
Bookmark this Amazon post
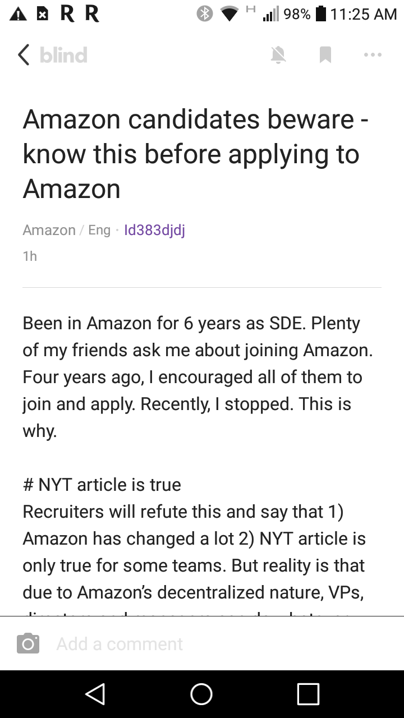[x=325, y=55]
